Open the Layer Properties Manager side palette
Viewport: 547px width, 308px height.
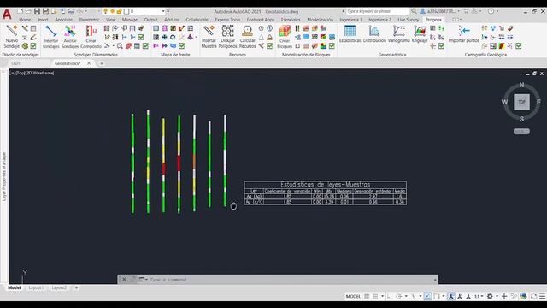click(x=4, y=176)
